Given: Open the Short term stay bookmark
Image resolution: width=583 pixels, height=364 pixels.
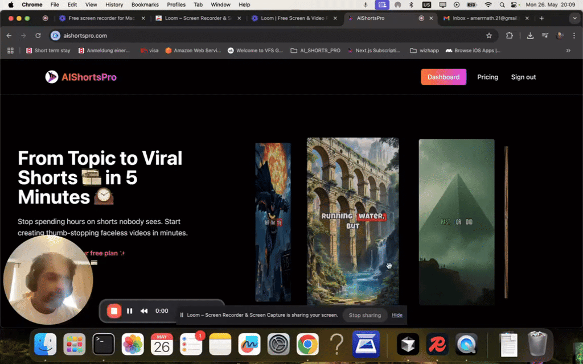Looking at the screenshot, I should coord(48,51).
